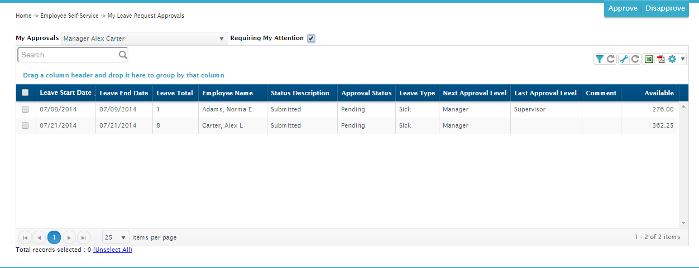Check the select-all header checkbox
The height and width of the screenshot is (268, 699).
(25, 93)
